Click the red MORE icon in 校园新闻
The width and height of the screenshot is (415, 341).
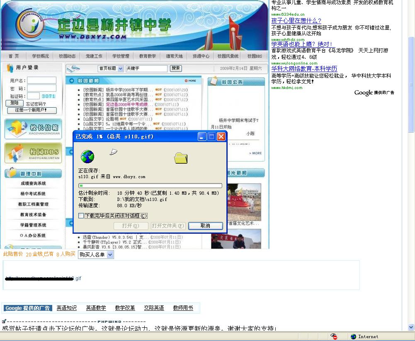coord(190,81)
